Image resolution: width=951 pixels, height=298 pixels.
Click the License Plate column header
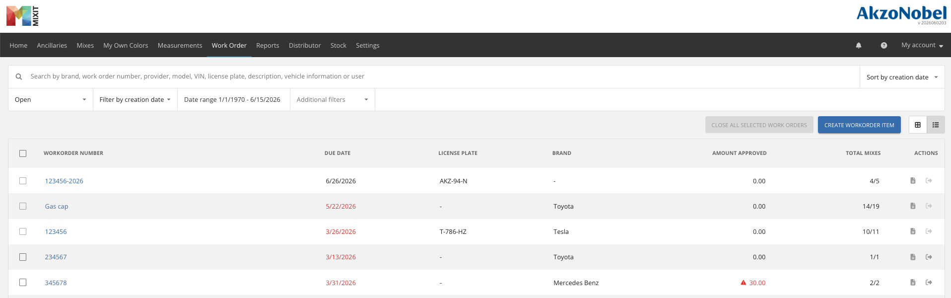458,153
